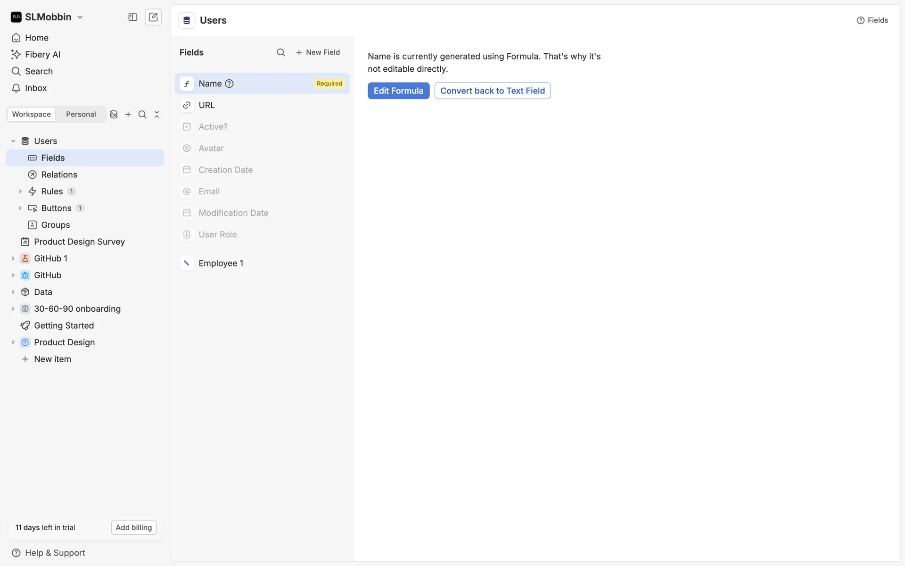Open the SLMobbin workspace dropdown
The width and height of the screenshot is (905, 566).
(x=80, y=17)
